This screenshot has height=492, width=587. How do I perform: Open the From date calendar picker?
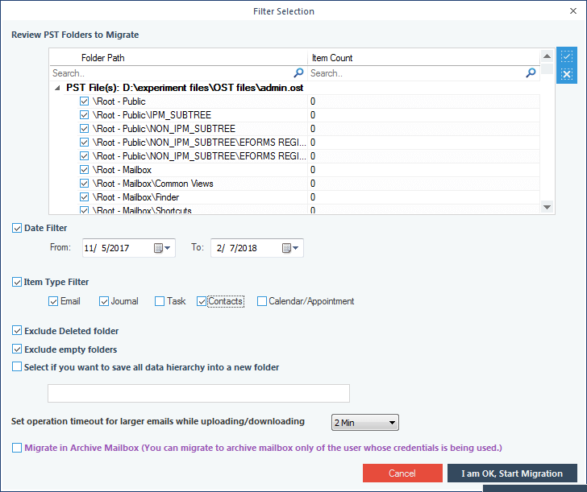[163, 248]
